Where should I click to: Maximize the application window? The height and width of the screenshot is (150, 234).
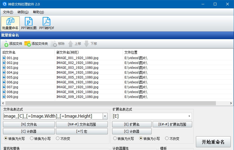pyautogui.click(x=215, y=4)
